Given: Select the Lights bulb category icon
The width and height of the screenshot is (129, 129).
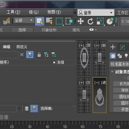Looking at the screenshot, I should [x=126, y=56].
